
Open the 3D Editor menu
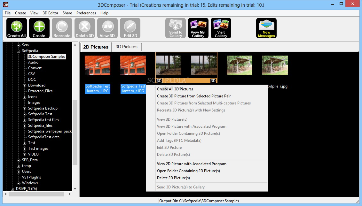(x=51, y=13)
